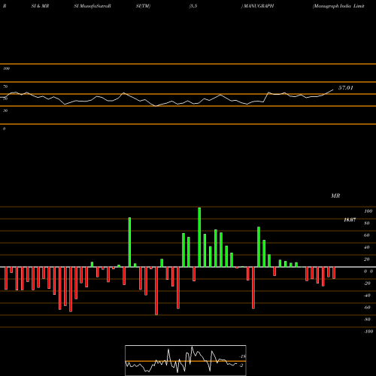Click the RSI current value 57.01
Screen dimensions: 376x376
(x=346, y=88)
